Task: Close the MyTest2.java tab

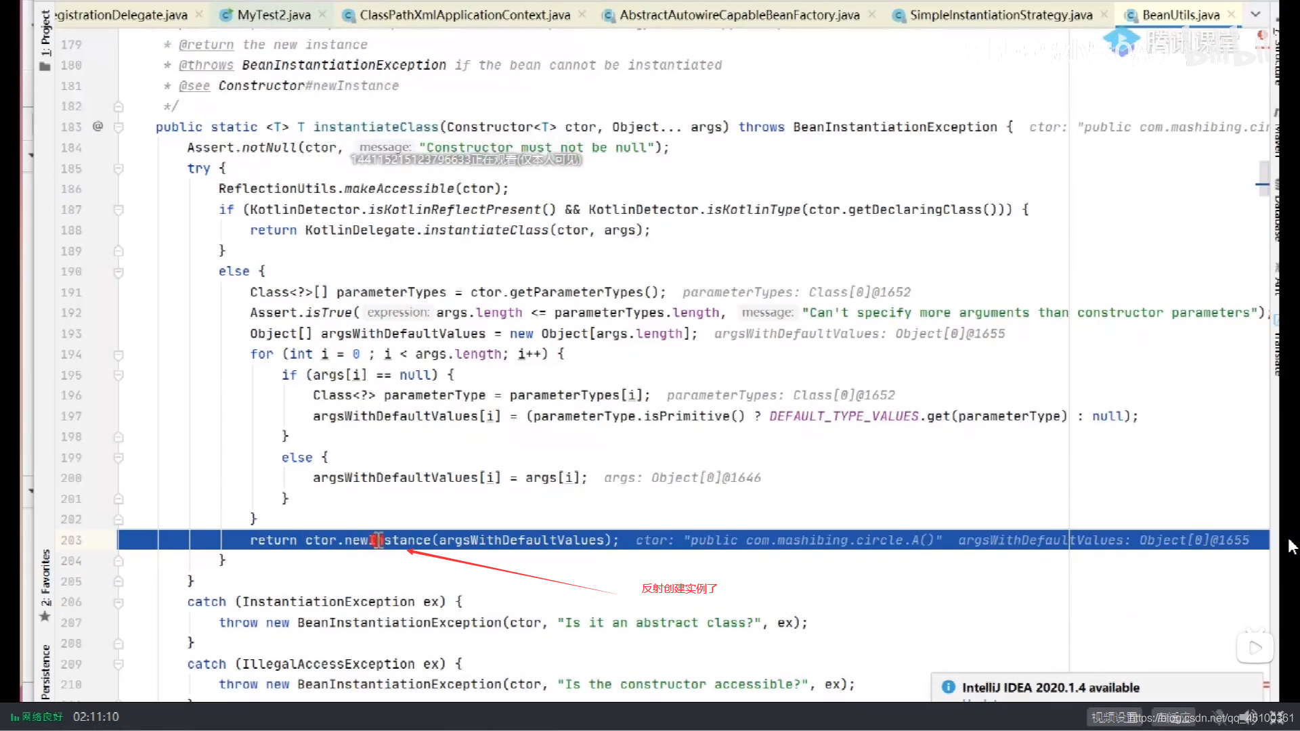Action: [x=322, y=14]
